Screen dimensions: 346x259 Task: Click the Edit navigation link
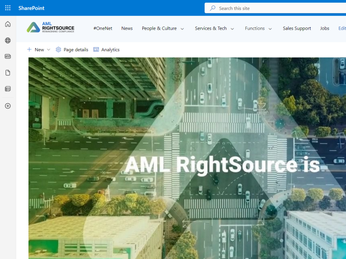point(342,28)
